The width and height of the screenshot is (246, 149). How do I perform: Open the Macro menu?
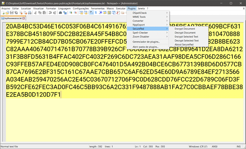tap(110, 8)
